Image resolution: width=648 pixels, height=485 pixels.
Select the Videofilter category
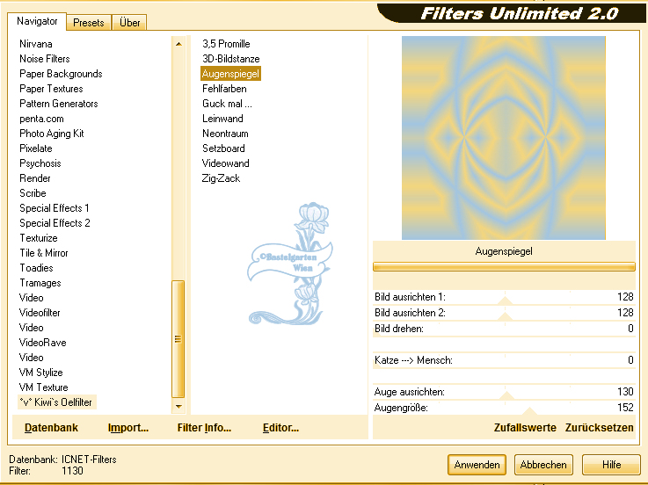tap(40, 313)
